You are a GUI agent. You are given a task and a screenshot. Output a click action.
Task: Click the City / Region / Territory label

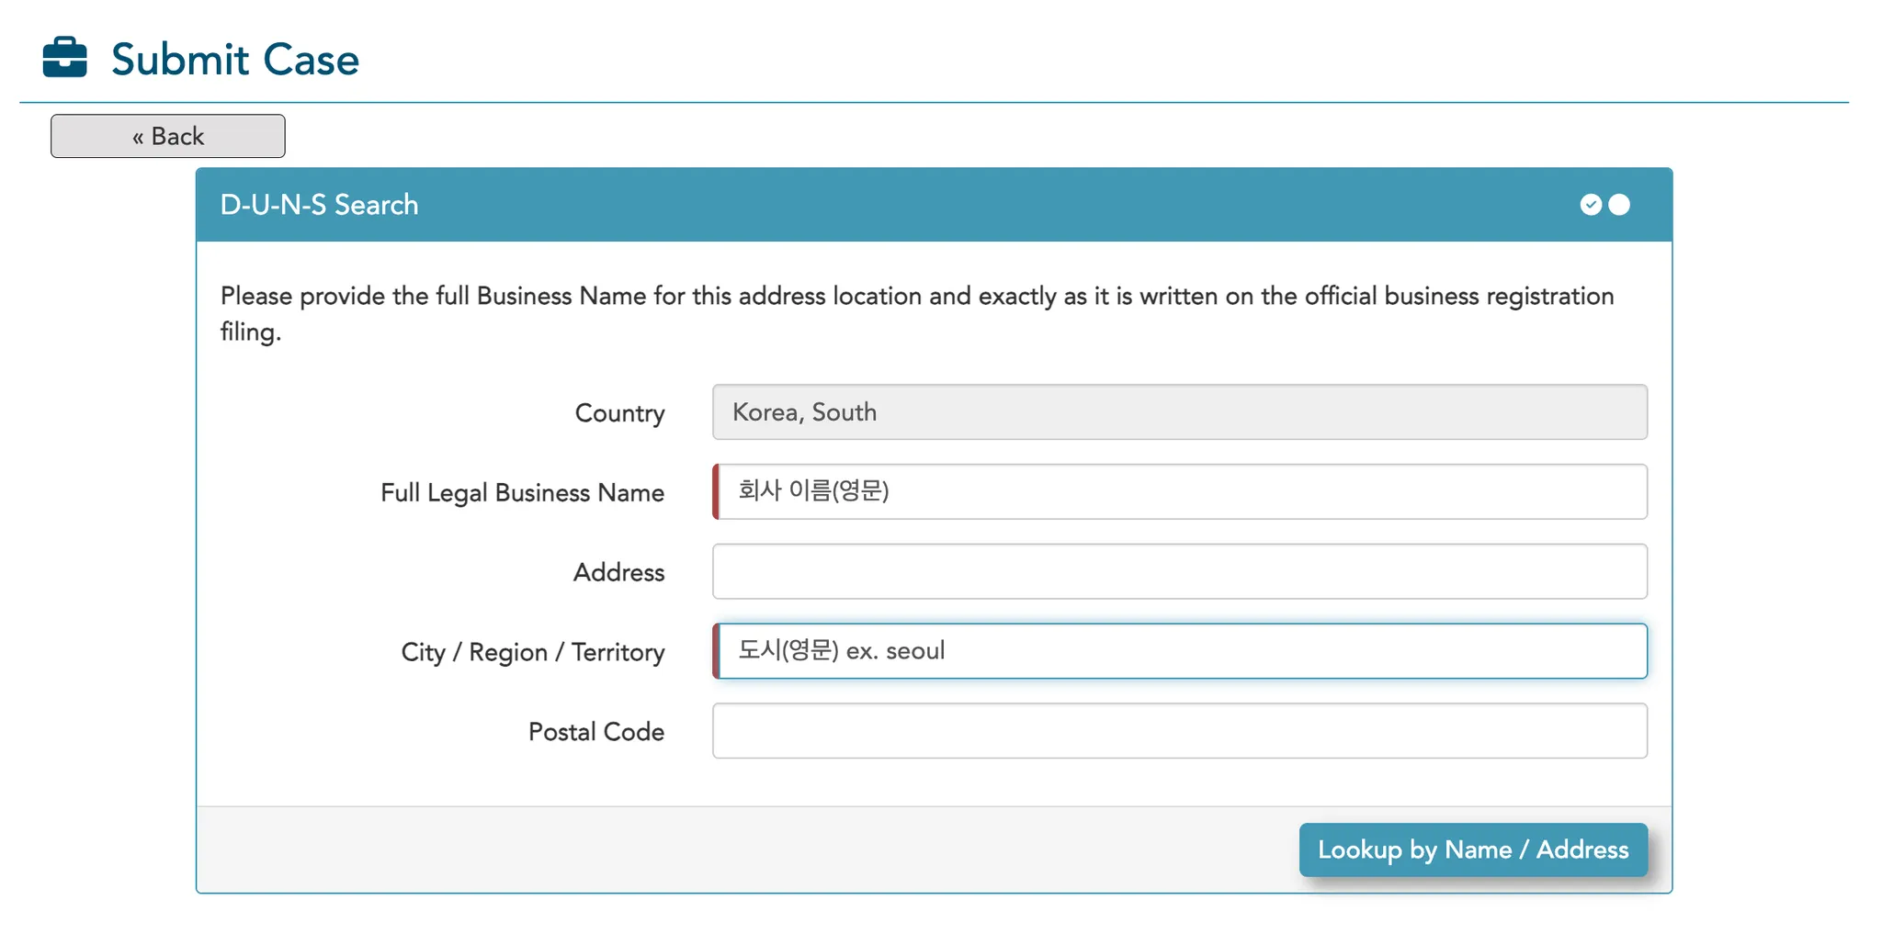pyautogui.click(x=533, y=652)
